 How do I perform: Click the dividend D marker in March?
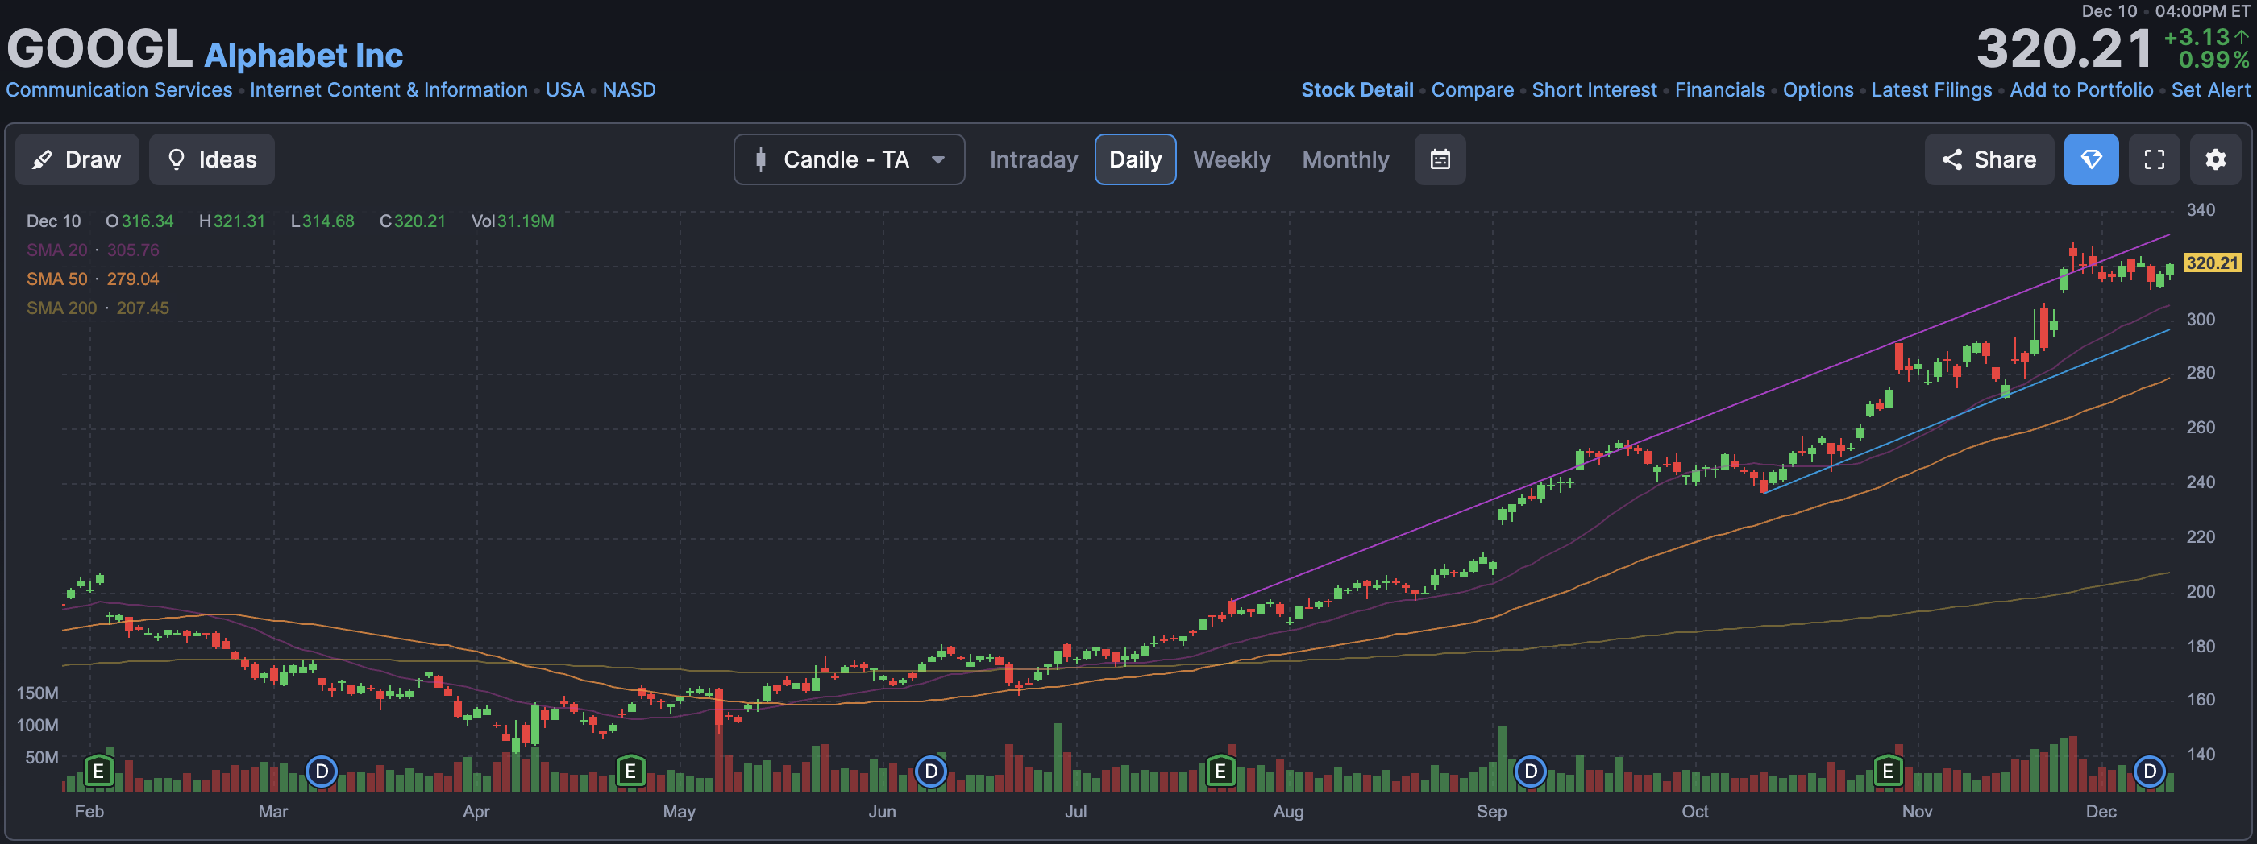[x=322, y=772]
